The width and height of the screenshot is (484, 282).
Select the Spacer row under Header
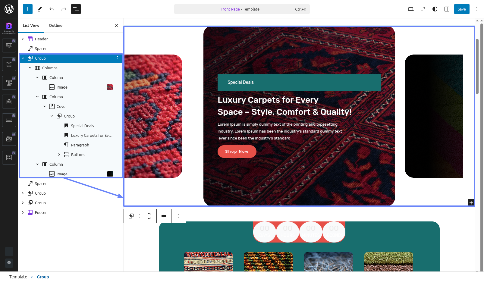tap(71, 49)
